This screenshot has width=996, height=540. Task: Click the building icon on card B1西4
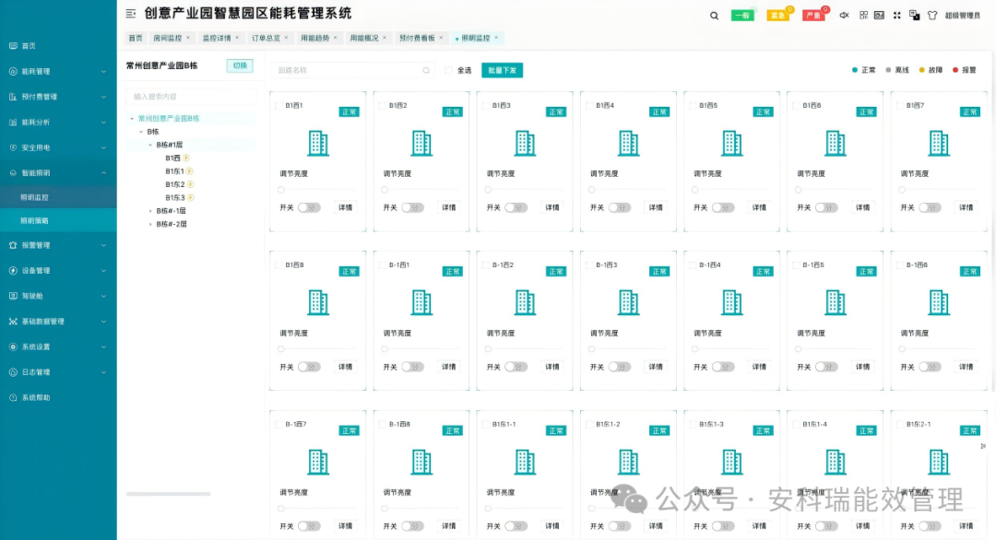point(628,144)
